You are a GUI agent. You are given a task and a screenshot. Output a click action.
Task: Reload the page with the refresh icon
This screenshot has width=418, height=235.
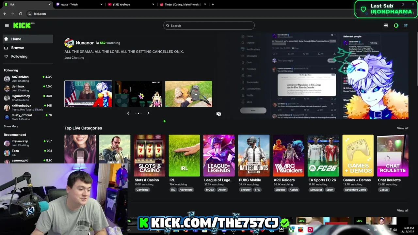point(20,14)
